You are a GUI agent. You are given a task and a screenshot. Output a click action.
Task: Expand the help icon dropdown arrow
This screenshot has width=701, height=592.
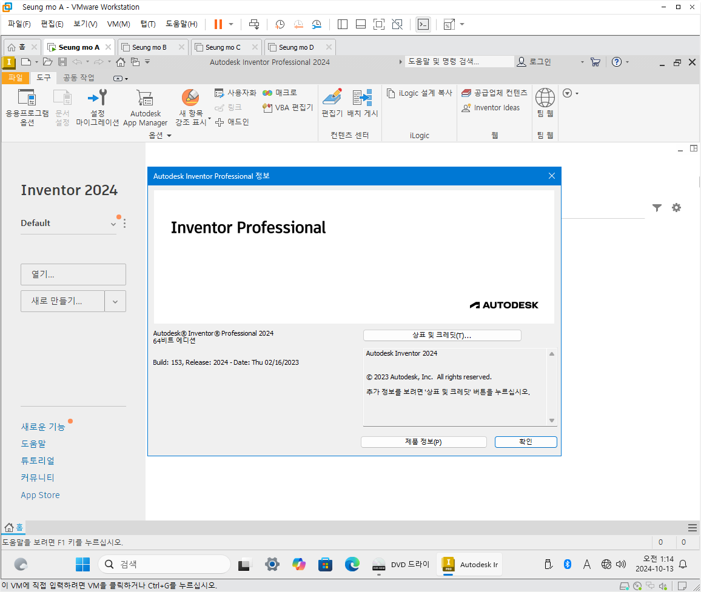click(627, 62)
